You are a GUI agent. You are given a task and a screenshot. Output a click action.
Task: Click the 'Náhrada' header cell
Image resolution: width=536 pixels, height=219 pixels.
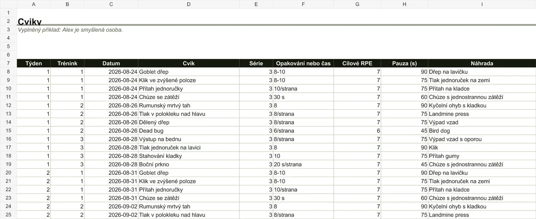point(482,63)
